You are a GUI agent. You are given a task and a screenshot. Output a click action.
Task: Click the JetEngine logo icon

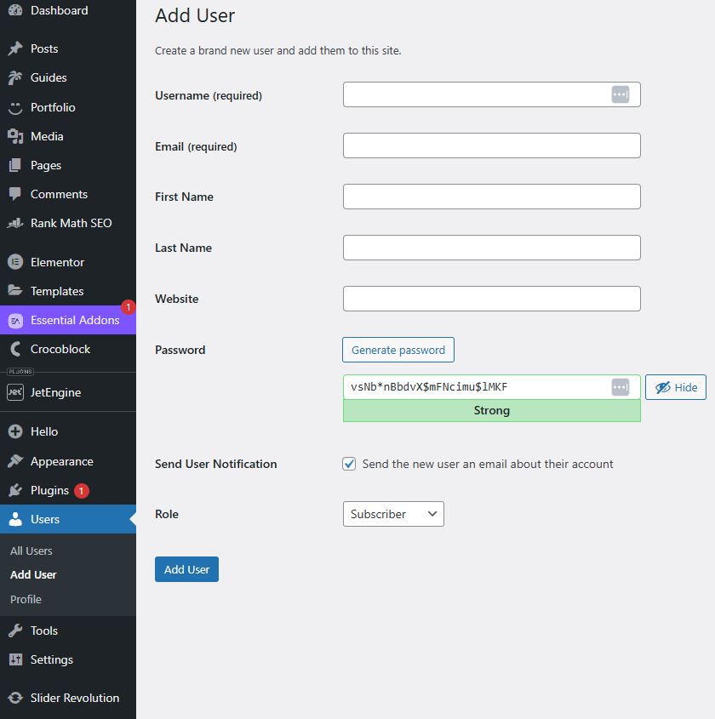[15, 392]
